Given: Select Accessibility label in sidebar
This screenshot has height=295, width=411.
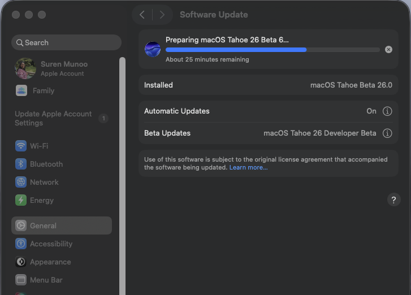Looking at the screenshot, I should (51, 244).
